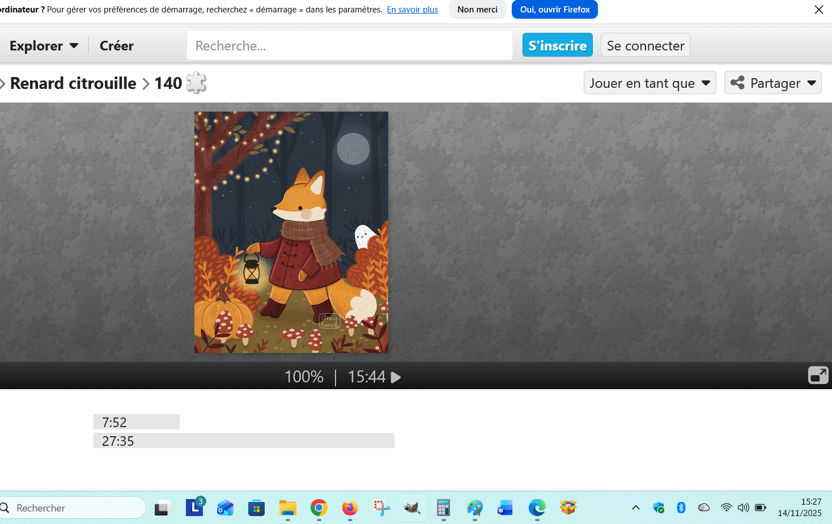This screenshot has width=832, height=524.
Task: Switch to GIMP in the taskbar
Action: click(413, 508)
